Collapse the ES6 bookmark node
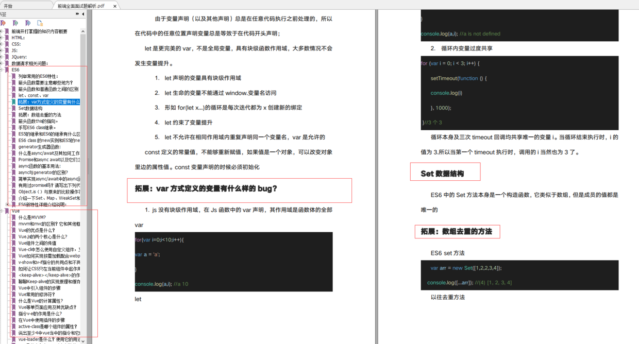The image size is (639, 344). click(x=2, y=70)
